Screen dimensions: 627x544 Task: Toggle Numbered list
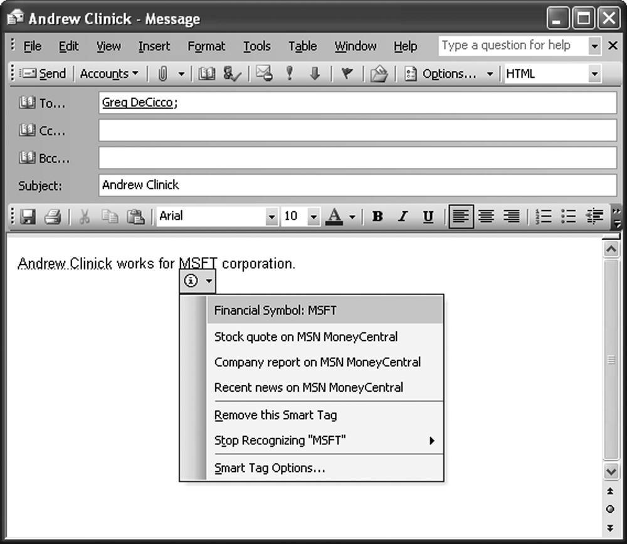pyautogui.click(x=544, y=217)
